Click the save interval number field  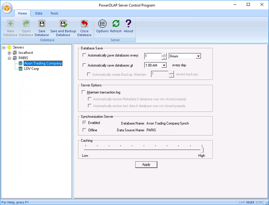[153, 56]
